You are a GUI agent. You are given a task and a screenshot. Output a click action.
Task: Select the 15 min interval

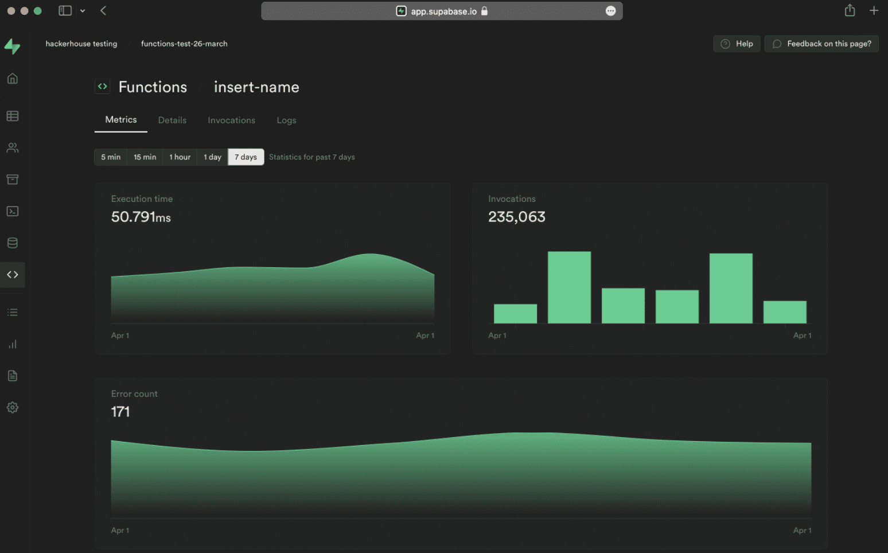click(x=145, y=157)
